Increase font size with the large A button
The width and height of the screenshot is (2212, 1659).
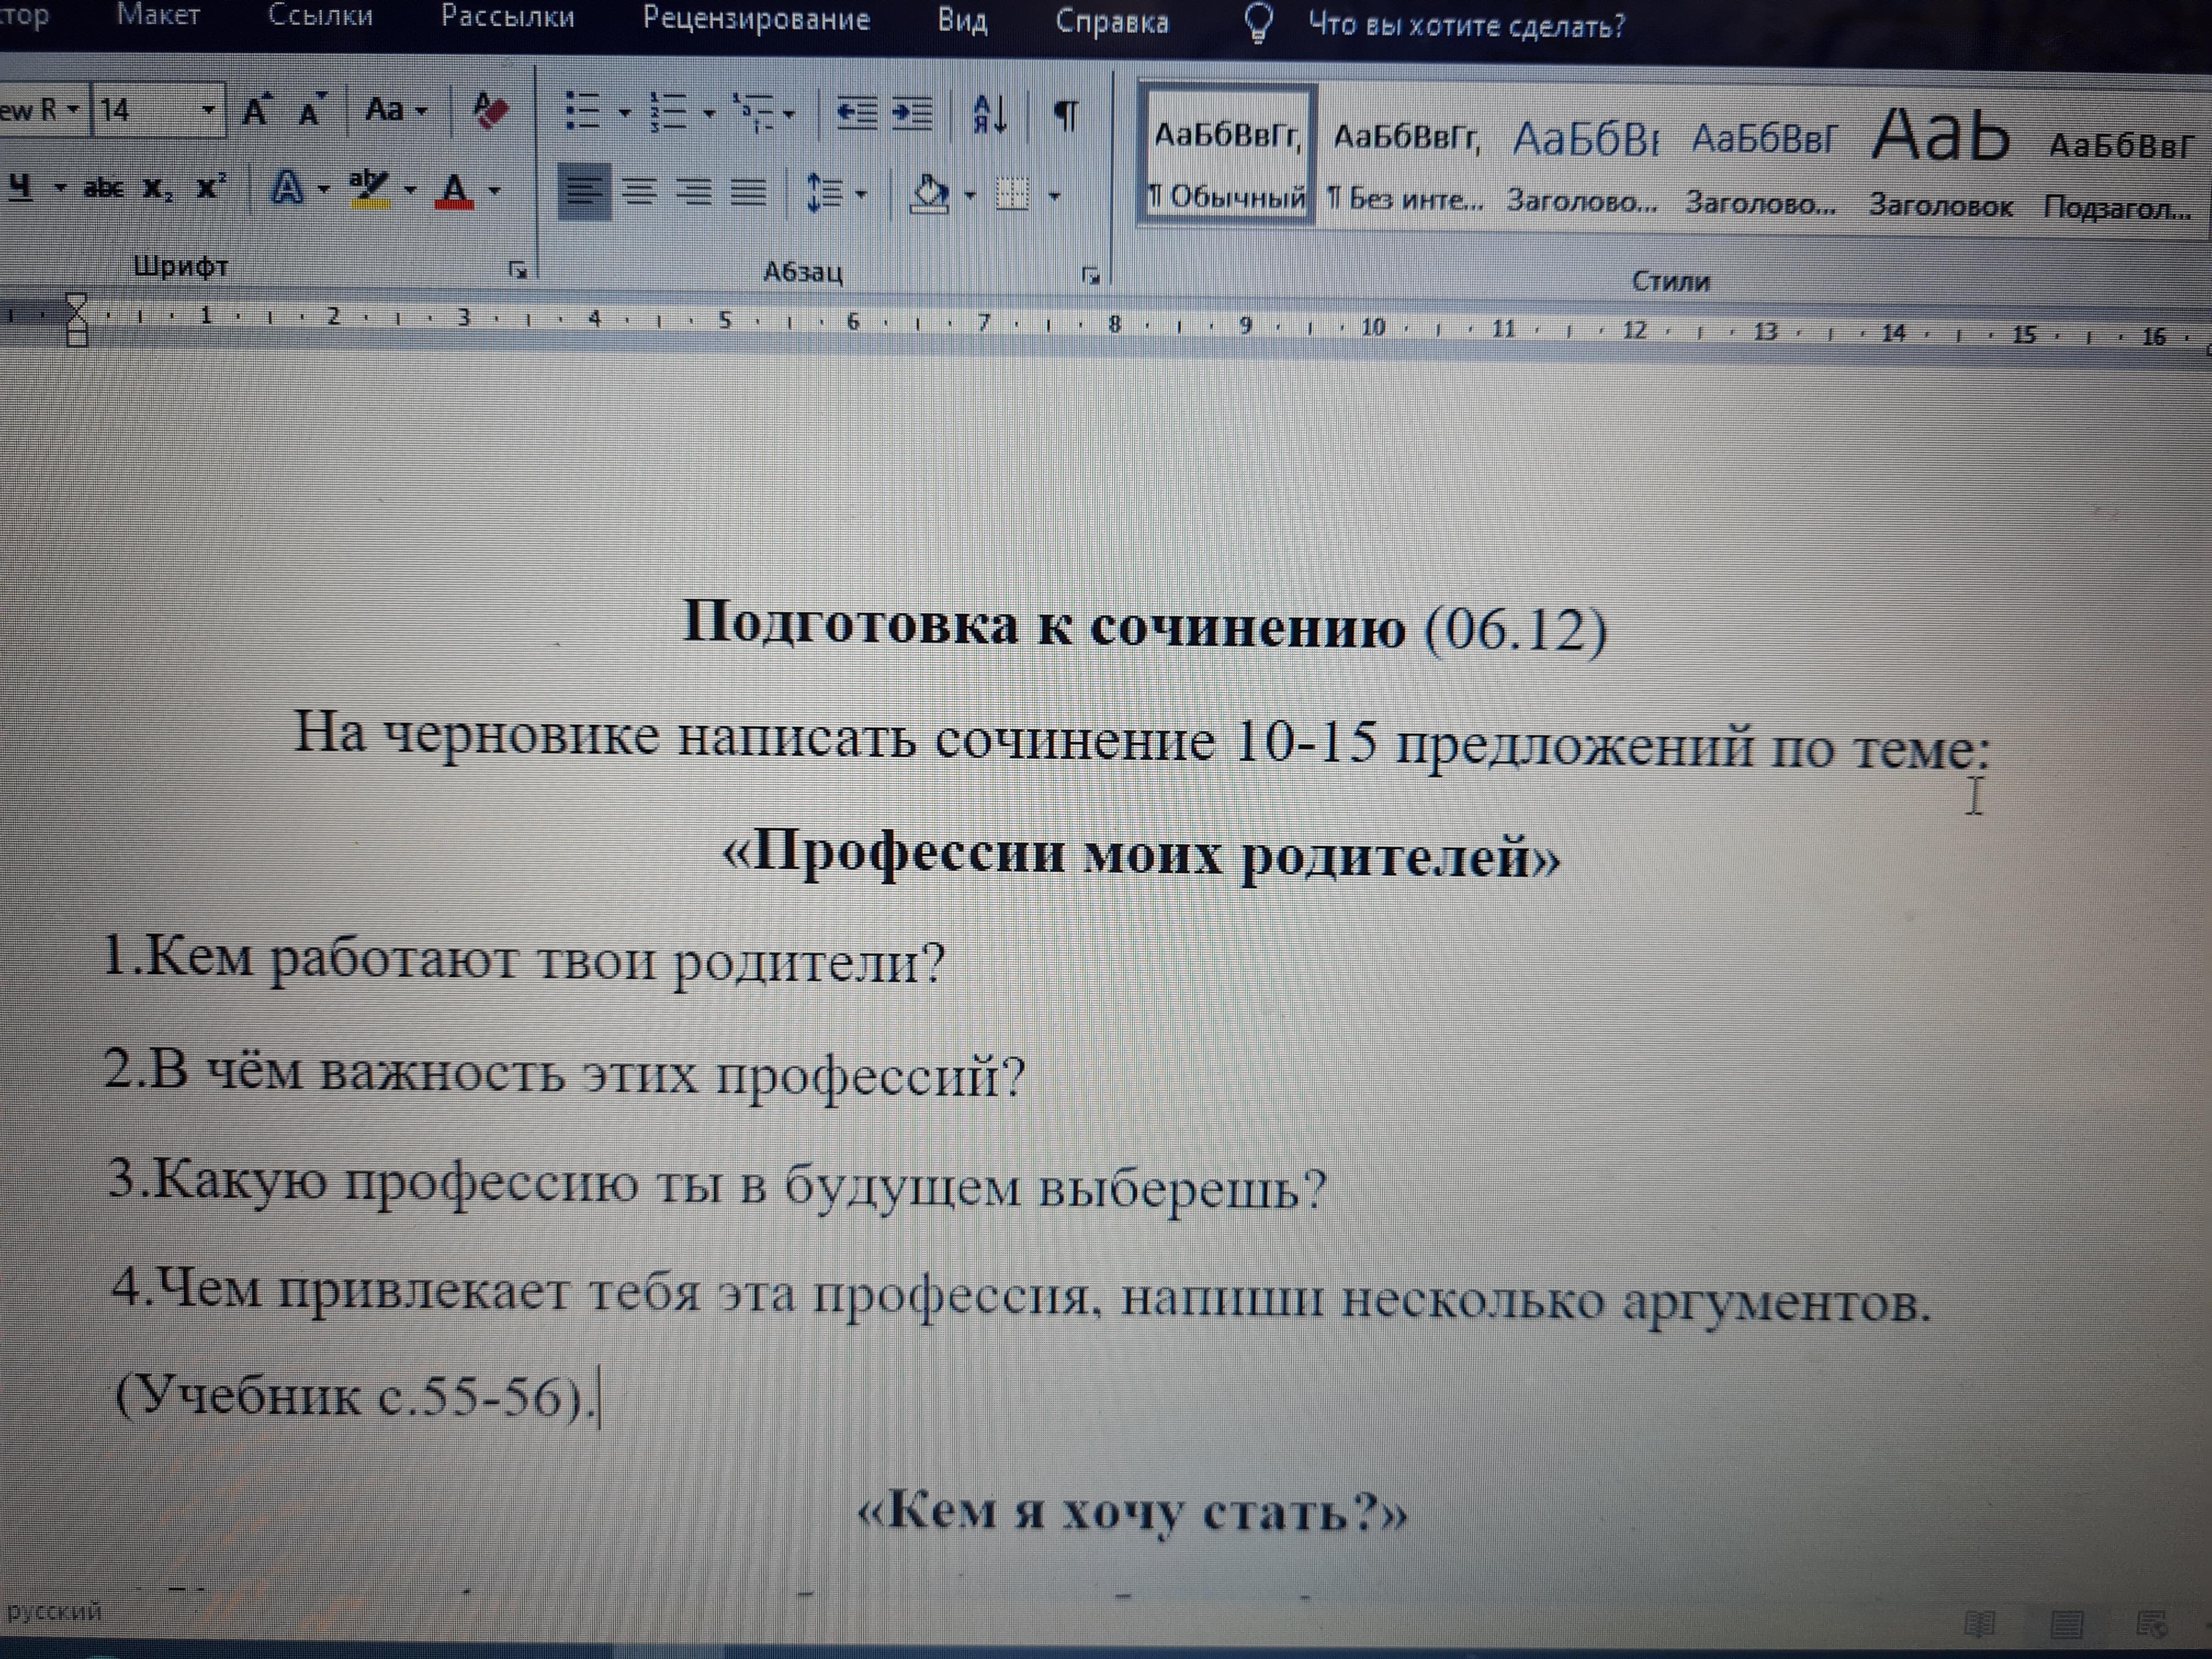[x=257, y=109]
